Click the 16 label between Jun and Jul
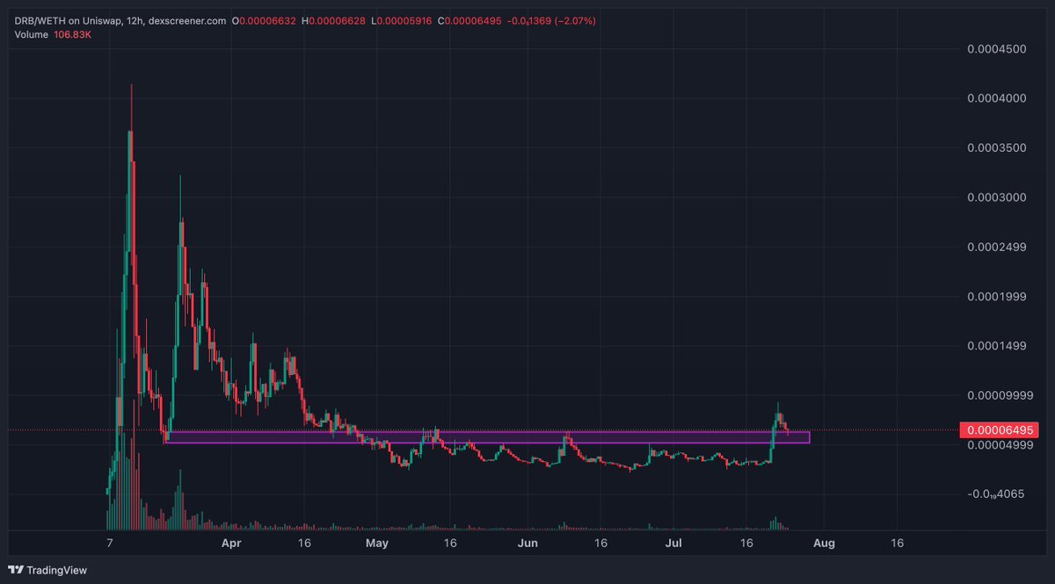The height and width of the screenshot is (584, 1055). pos(600,544)
